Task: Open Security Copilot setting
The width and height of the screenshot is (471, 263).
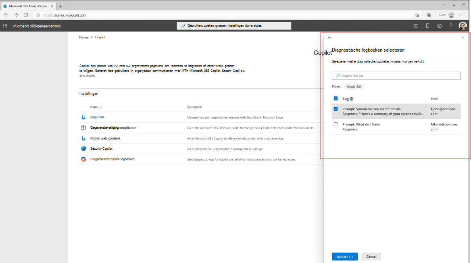Action: click(x=101, y=148)
